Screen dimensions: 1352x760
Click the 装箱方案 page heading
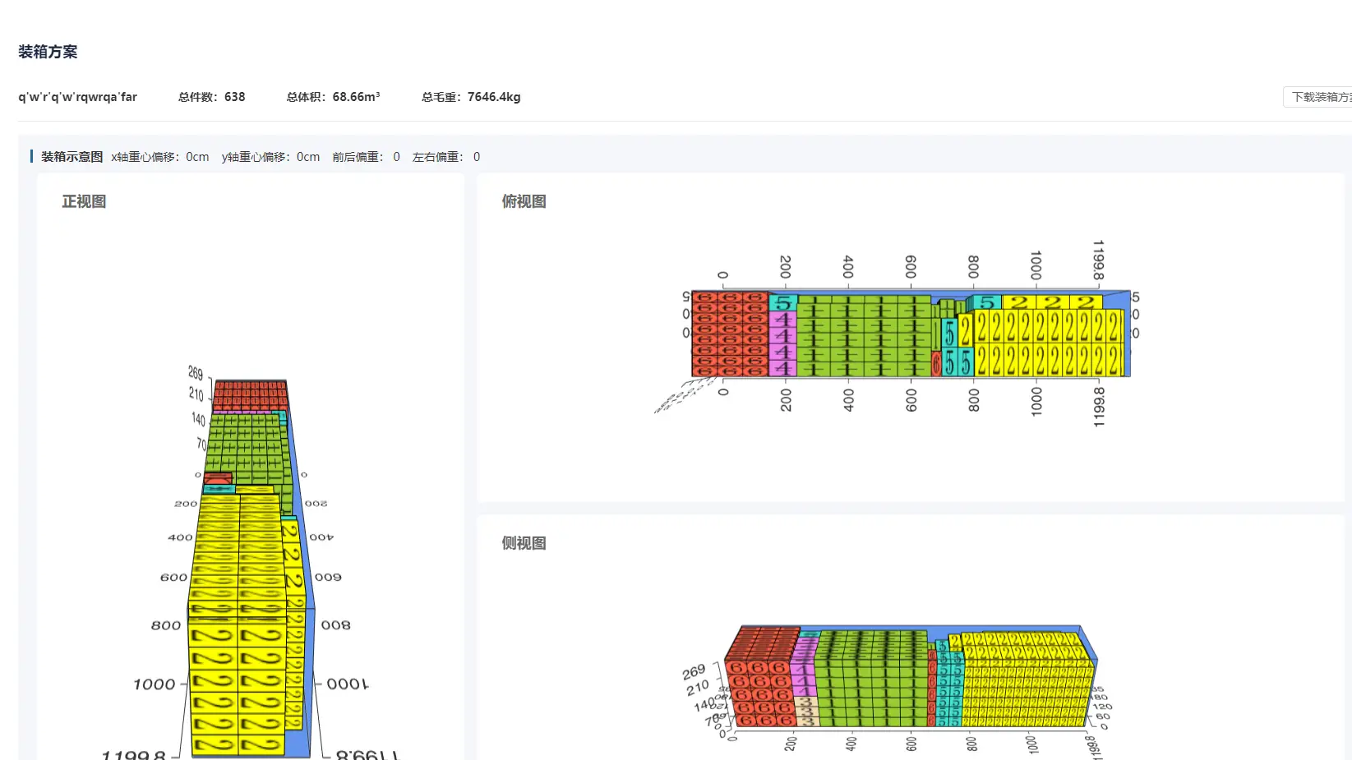pos(48,52)
